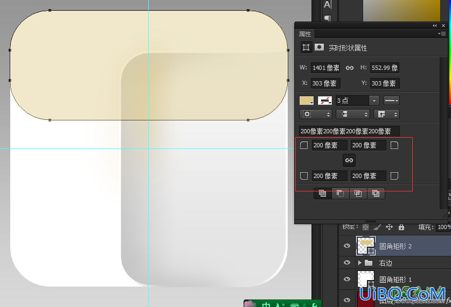
Task: Open the stroke line style dropdown
Action: click(x=392, y=101)
